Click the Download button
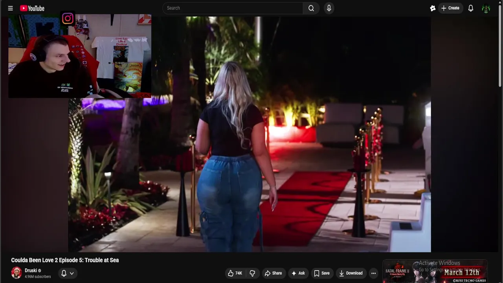503x283 pixels. [351, 273]
